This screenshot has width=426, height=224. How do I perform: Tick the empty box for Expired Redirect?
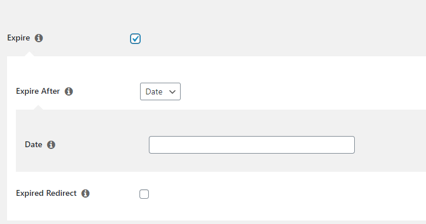(x=144, y=194)
